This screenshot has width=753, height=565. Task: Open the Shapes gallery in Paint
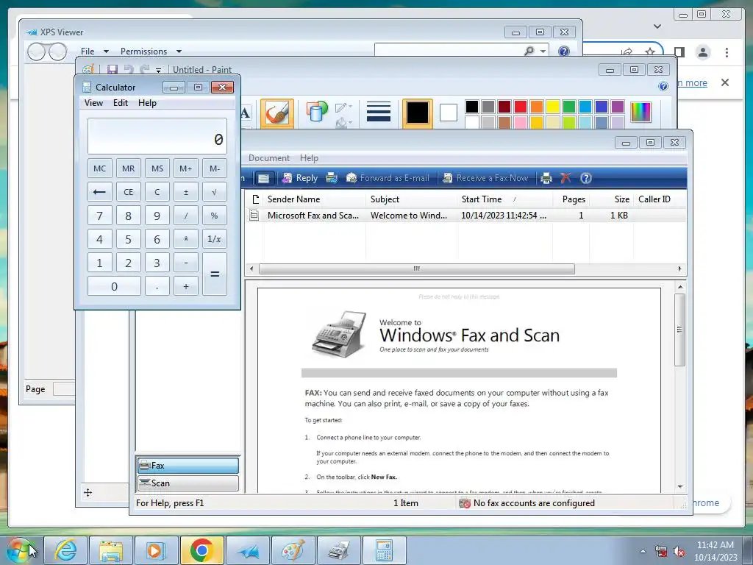[316, 112]
